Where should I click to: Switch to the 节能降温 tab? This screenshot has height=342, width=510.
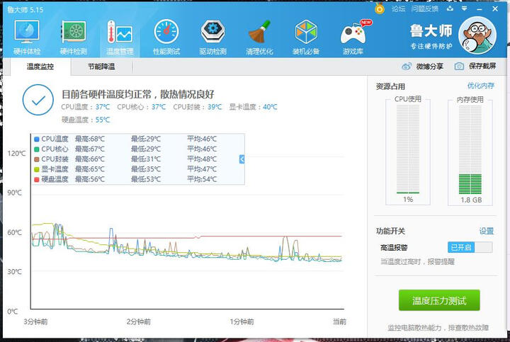tap(101, 67)
